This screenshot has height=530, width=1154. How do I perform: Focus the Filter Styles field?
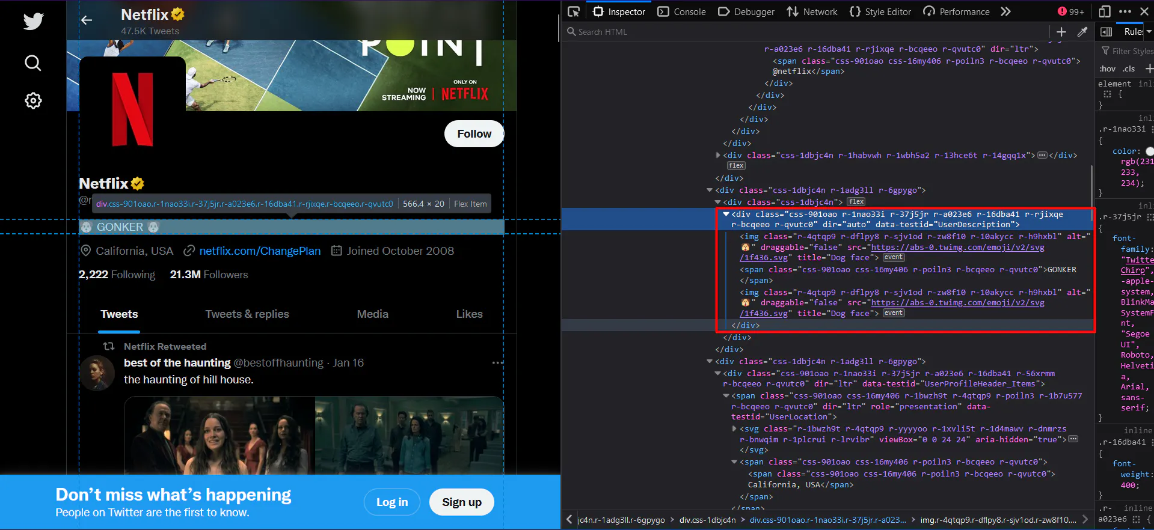point(1127,51)
